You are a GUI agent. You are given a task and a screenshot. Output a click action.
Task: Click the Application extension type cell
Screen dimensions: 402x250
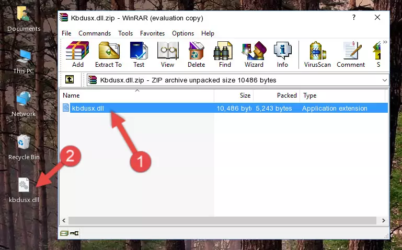coord(335,108)
